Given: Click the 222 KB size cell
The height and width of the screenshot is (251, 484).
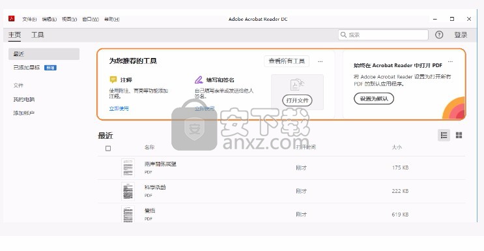Looking at the screenshot, I should point(401,191).
